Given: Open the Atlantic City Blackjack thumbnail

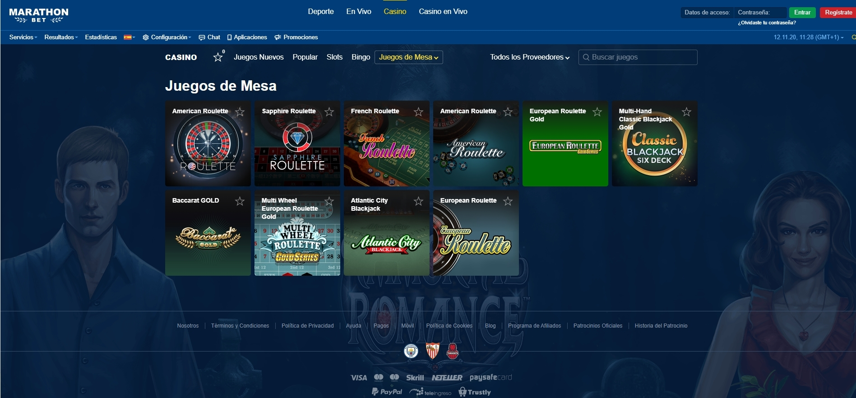Looking at the screenshot, I should [x=387, y=233].
